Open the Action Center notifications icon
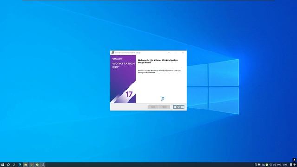 click(x=291, y=165)
